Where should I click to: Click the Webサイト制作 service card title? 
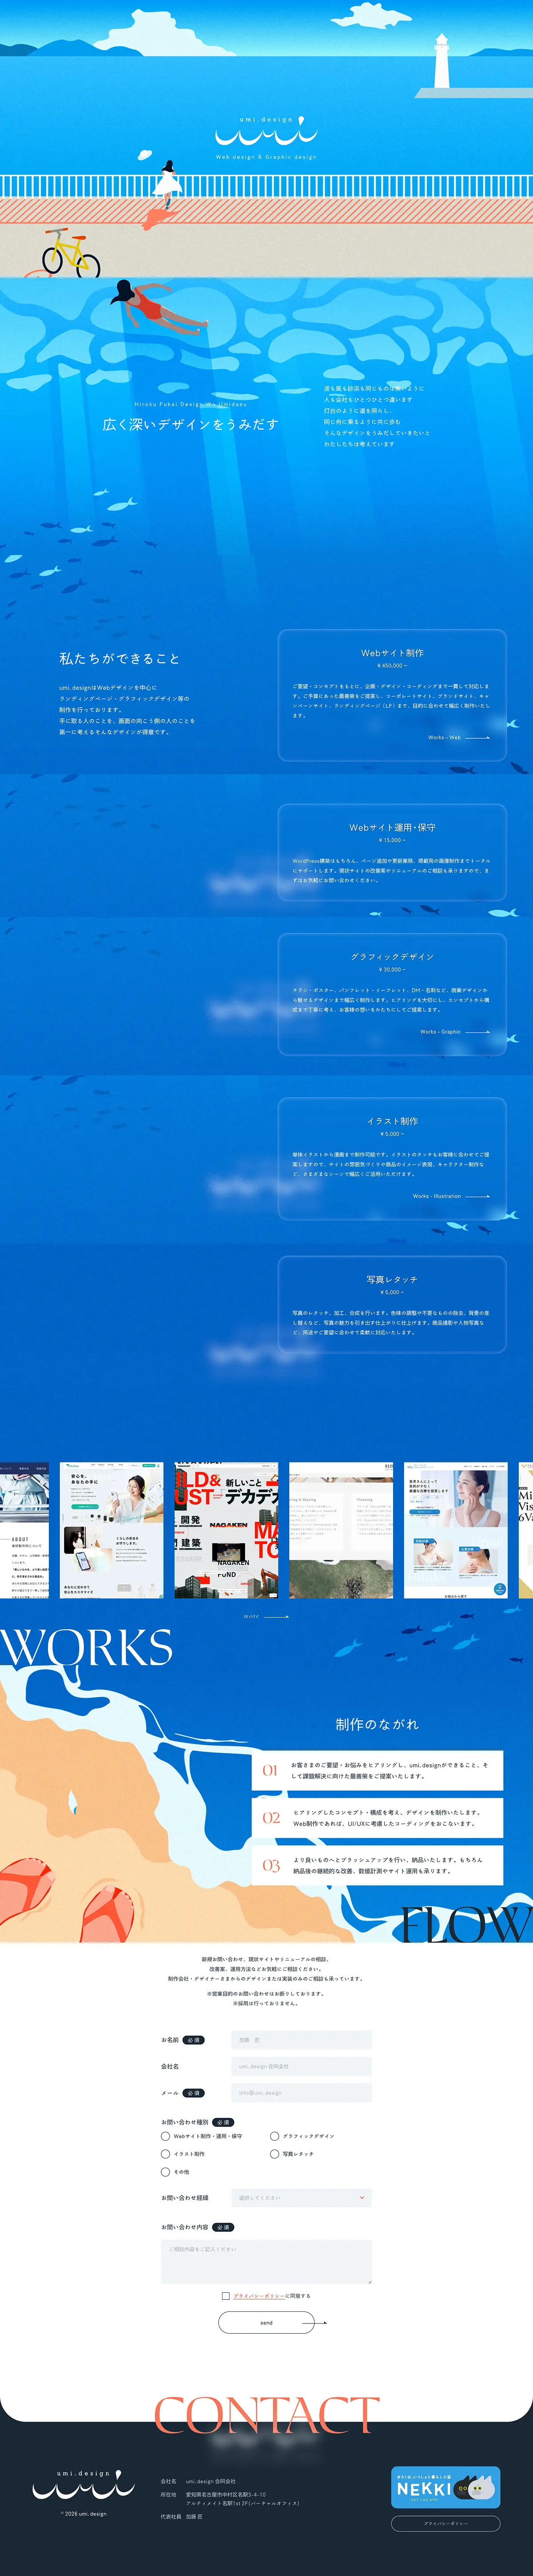point(392,653)
